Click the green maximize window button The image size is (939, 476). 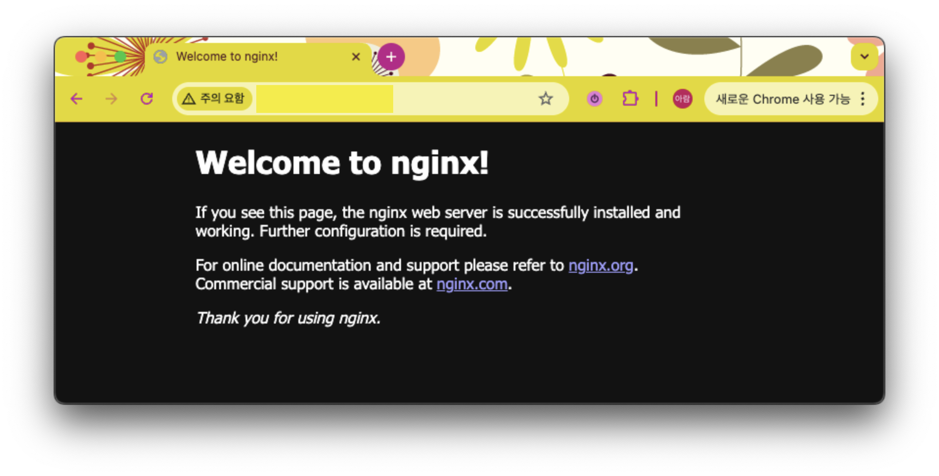pyautogui.click(x=120, y=57)
